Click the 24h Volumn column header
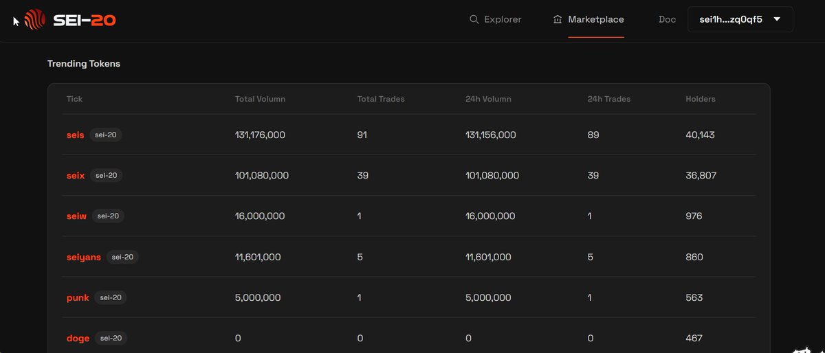 point(488,99)
